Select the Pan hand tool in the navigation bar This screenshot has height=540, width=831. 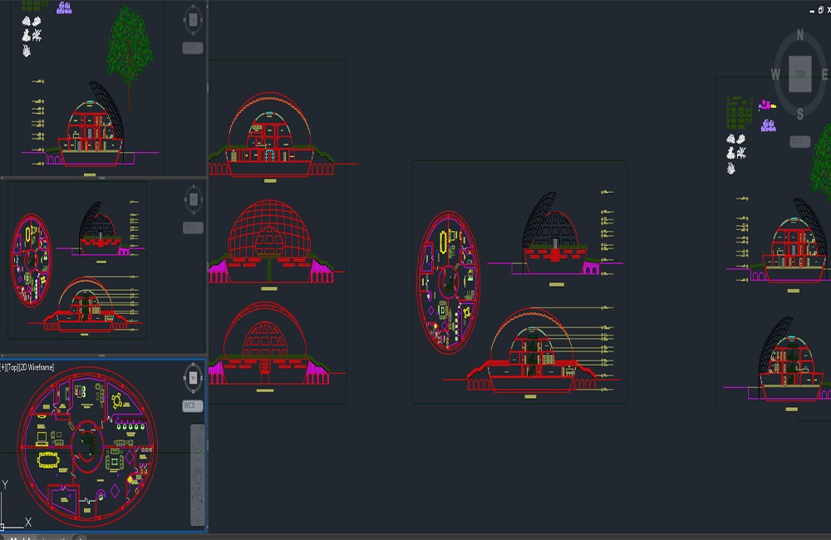click(x=197, y=475)
